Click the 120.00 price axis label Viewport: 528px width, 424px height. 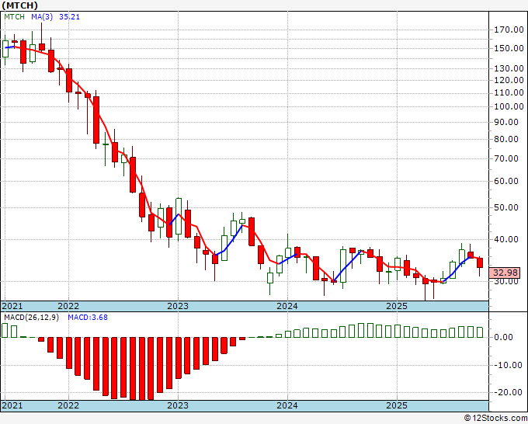[509, 81]
